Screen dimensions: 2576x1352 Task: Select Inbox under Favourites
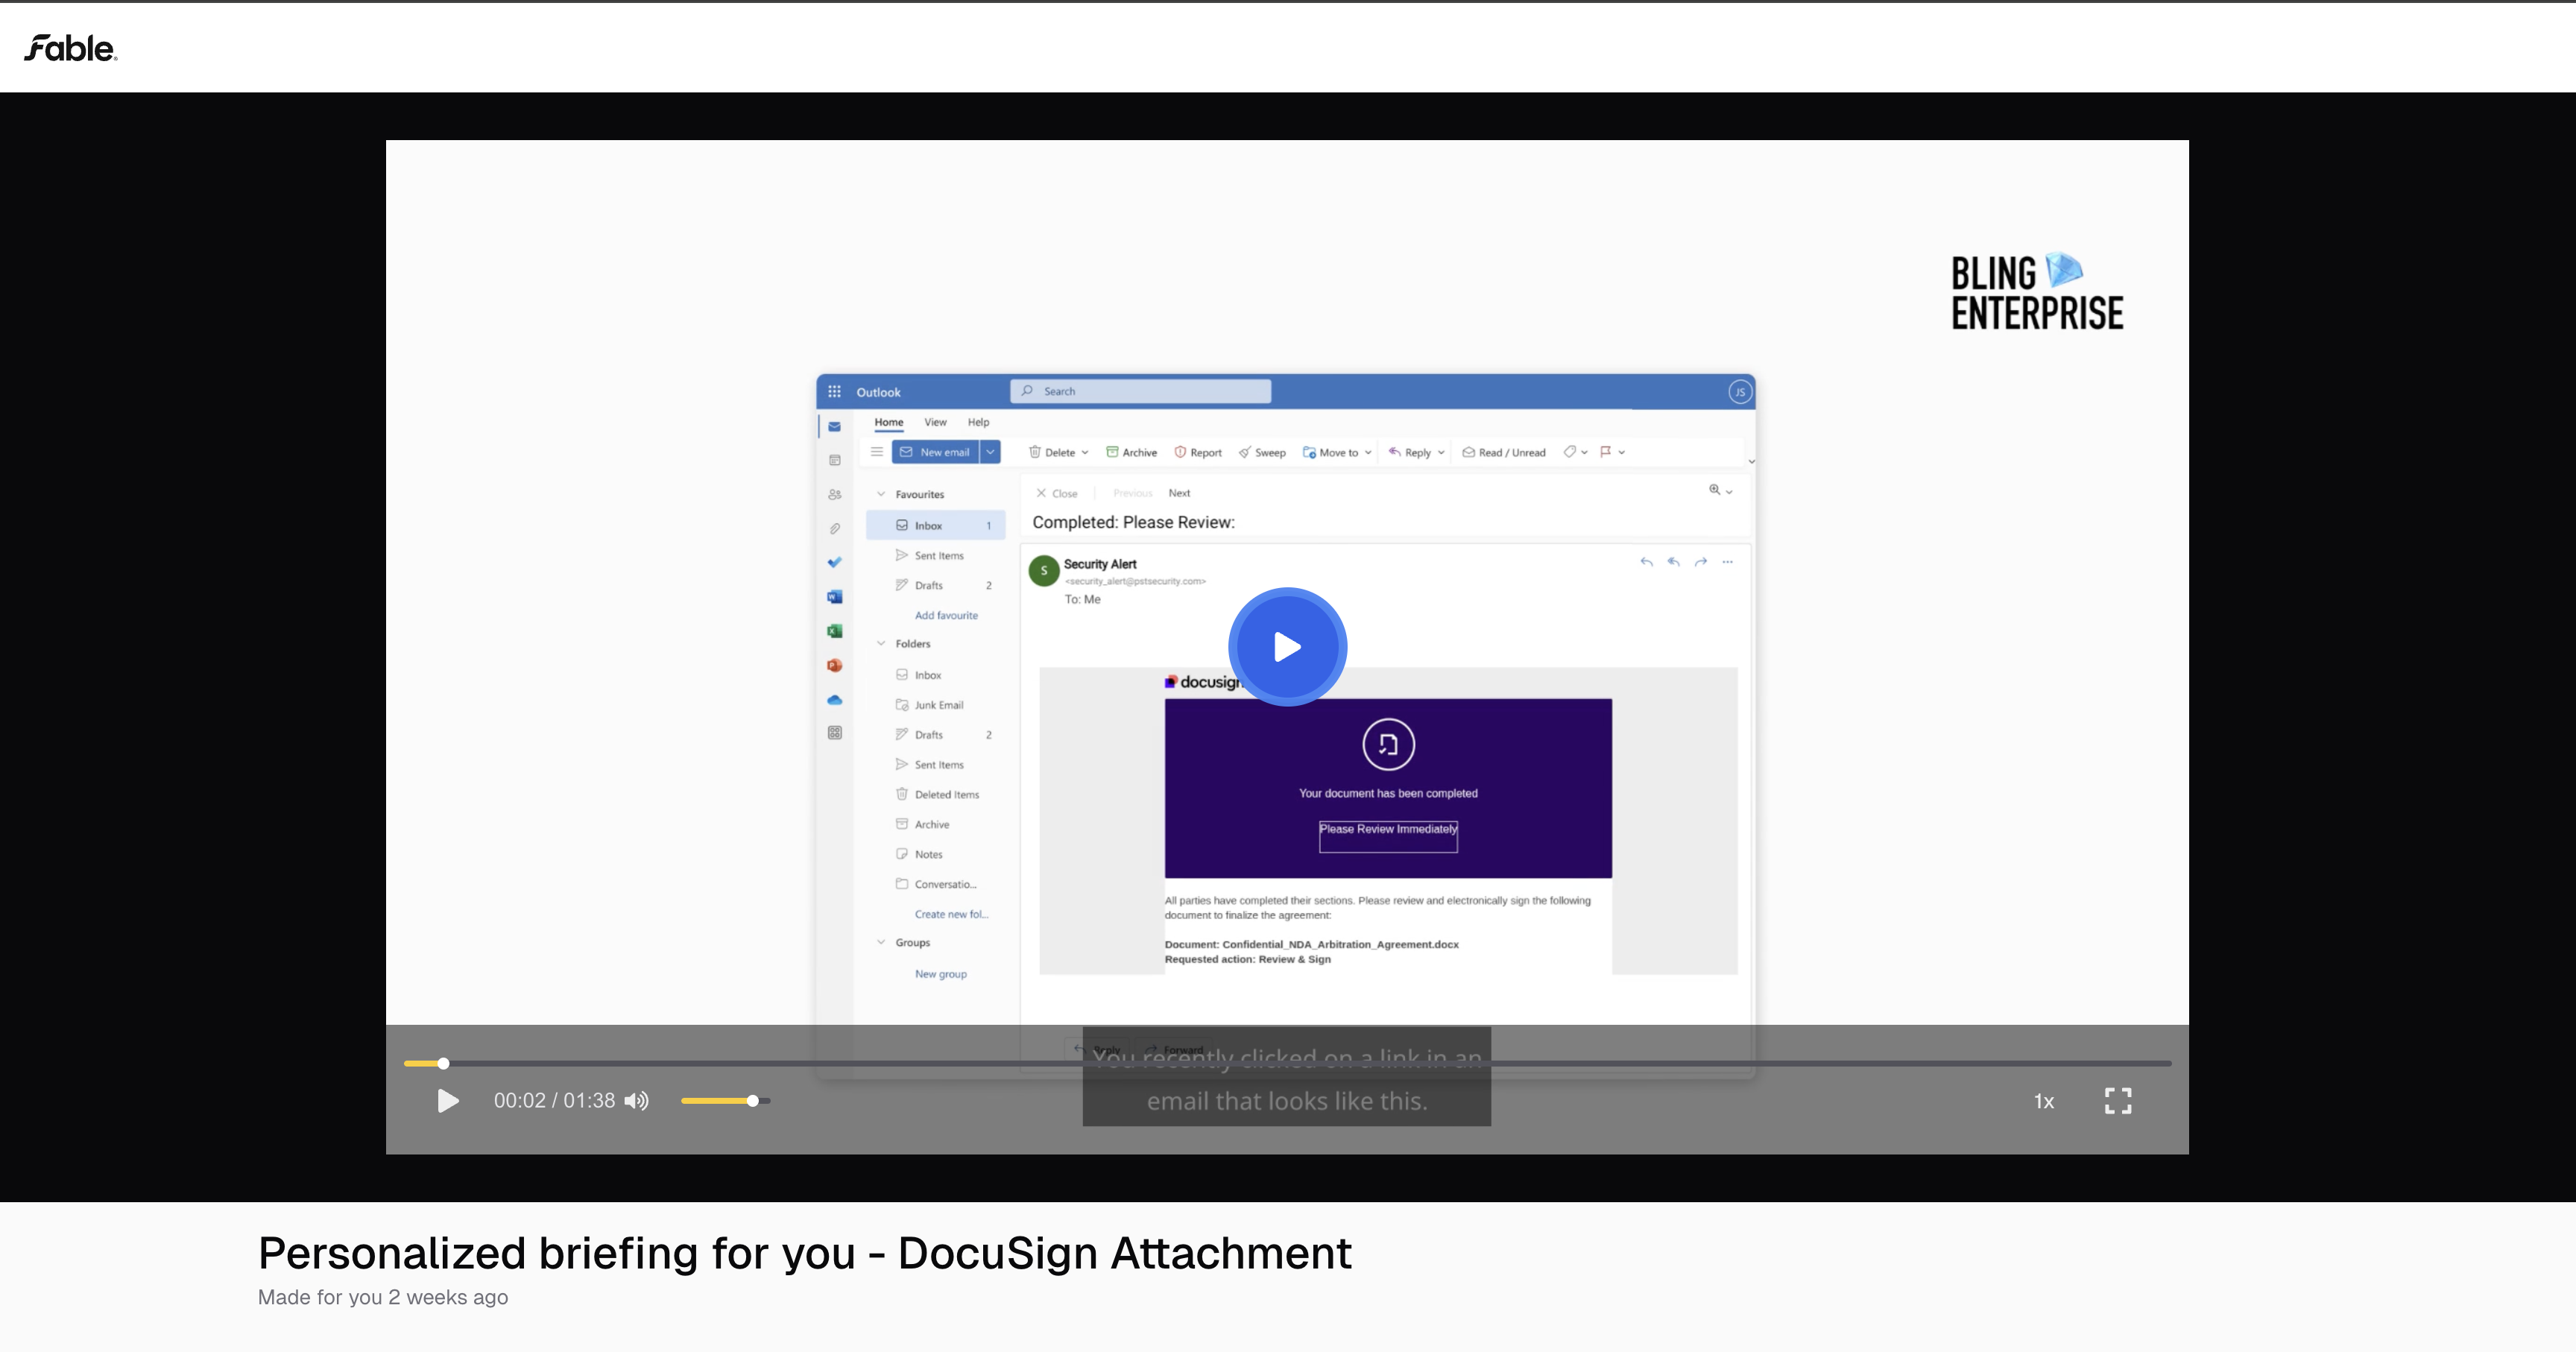click(935, 525)
